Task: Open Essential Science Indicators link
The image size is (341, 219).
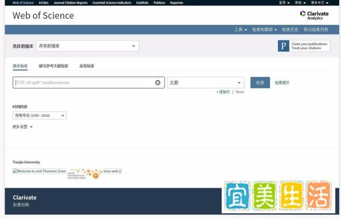Action: click(112, 3)
